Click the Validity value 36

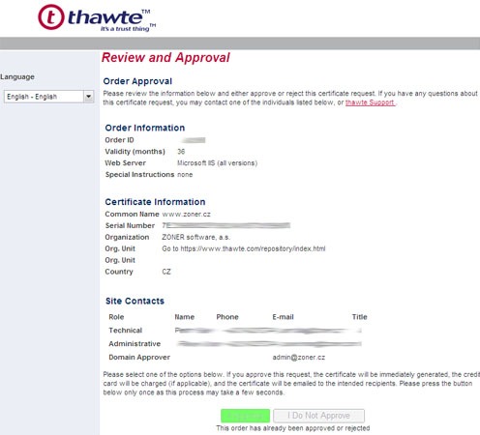click(181, 152)
